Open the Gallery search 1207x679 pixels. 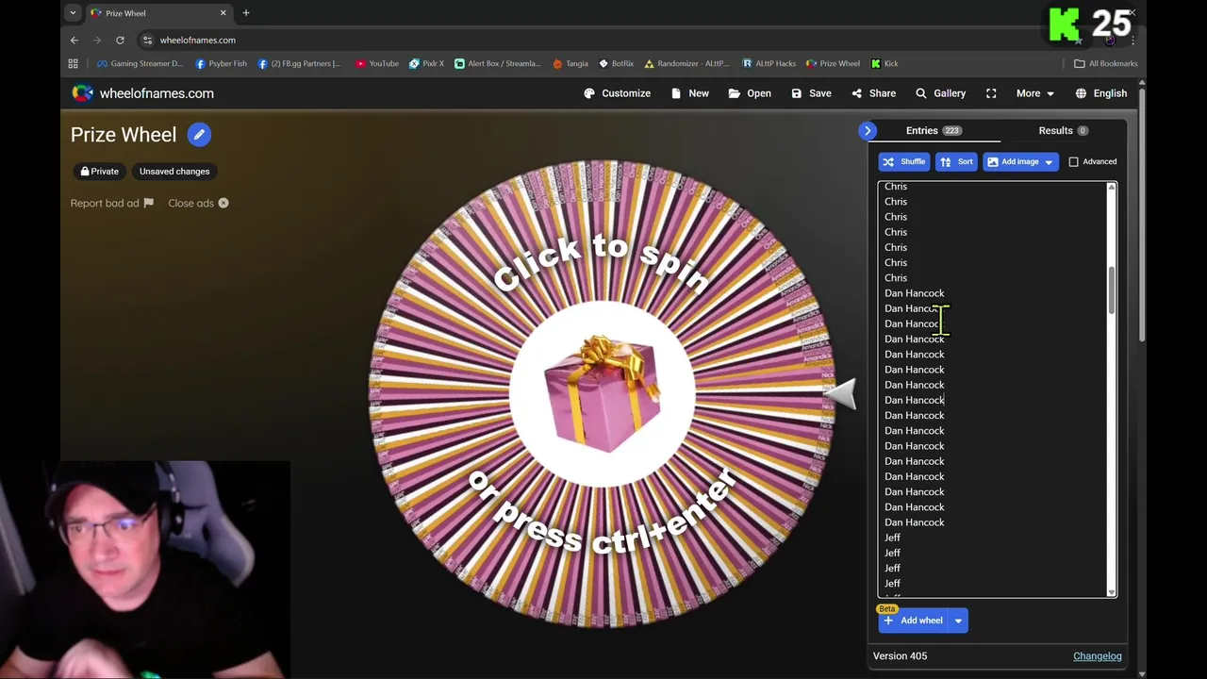pyautogui.click(x=940, y=93)
